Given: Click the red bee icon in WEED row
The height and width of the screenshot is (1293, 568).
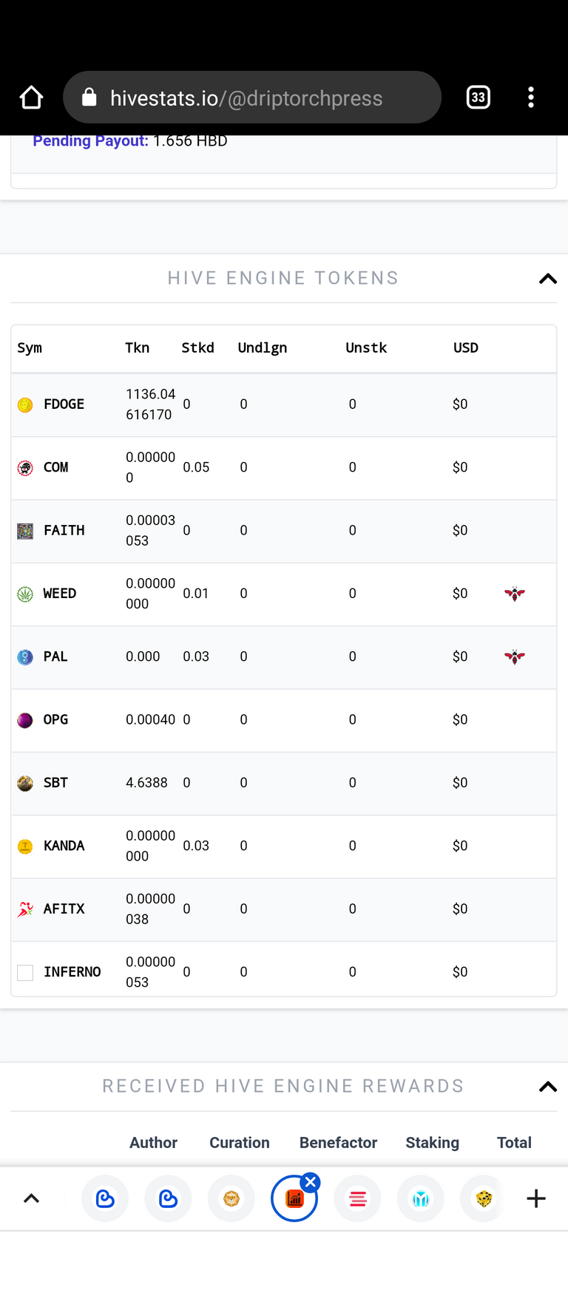Looking at the screenshot, I should pos(515,594).
